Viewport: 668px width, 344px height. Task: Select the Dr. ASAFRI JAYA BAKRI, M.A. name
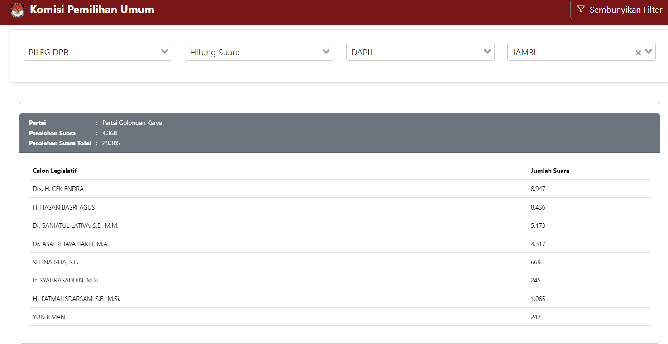71,244
